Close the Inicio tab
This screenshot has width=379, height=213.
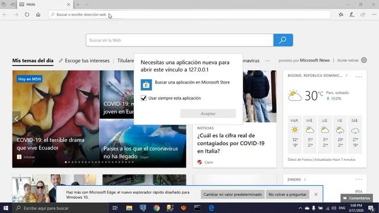(69, 4)
